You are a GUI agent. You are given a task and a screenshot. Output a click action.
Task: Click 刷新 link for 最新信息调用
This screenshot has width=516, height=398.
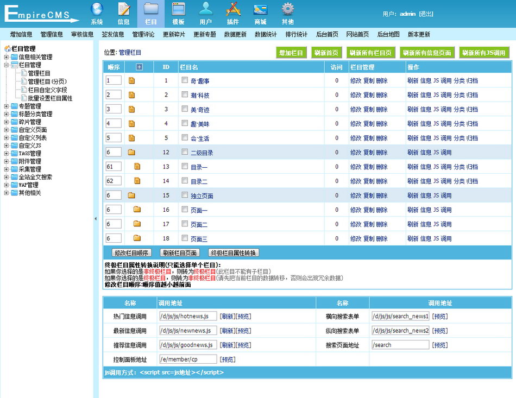[228, 331]
